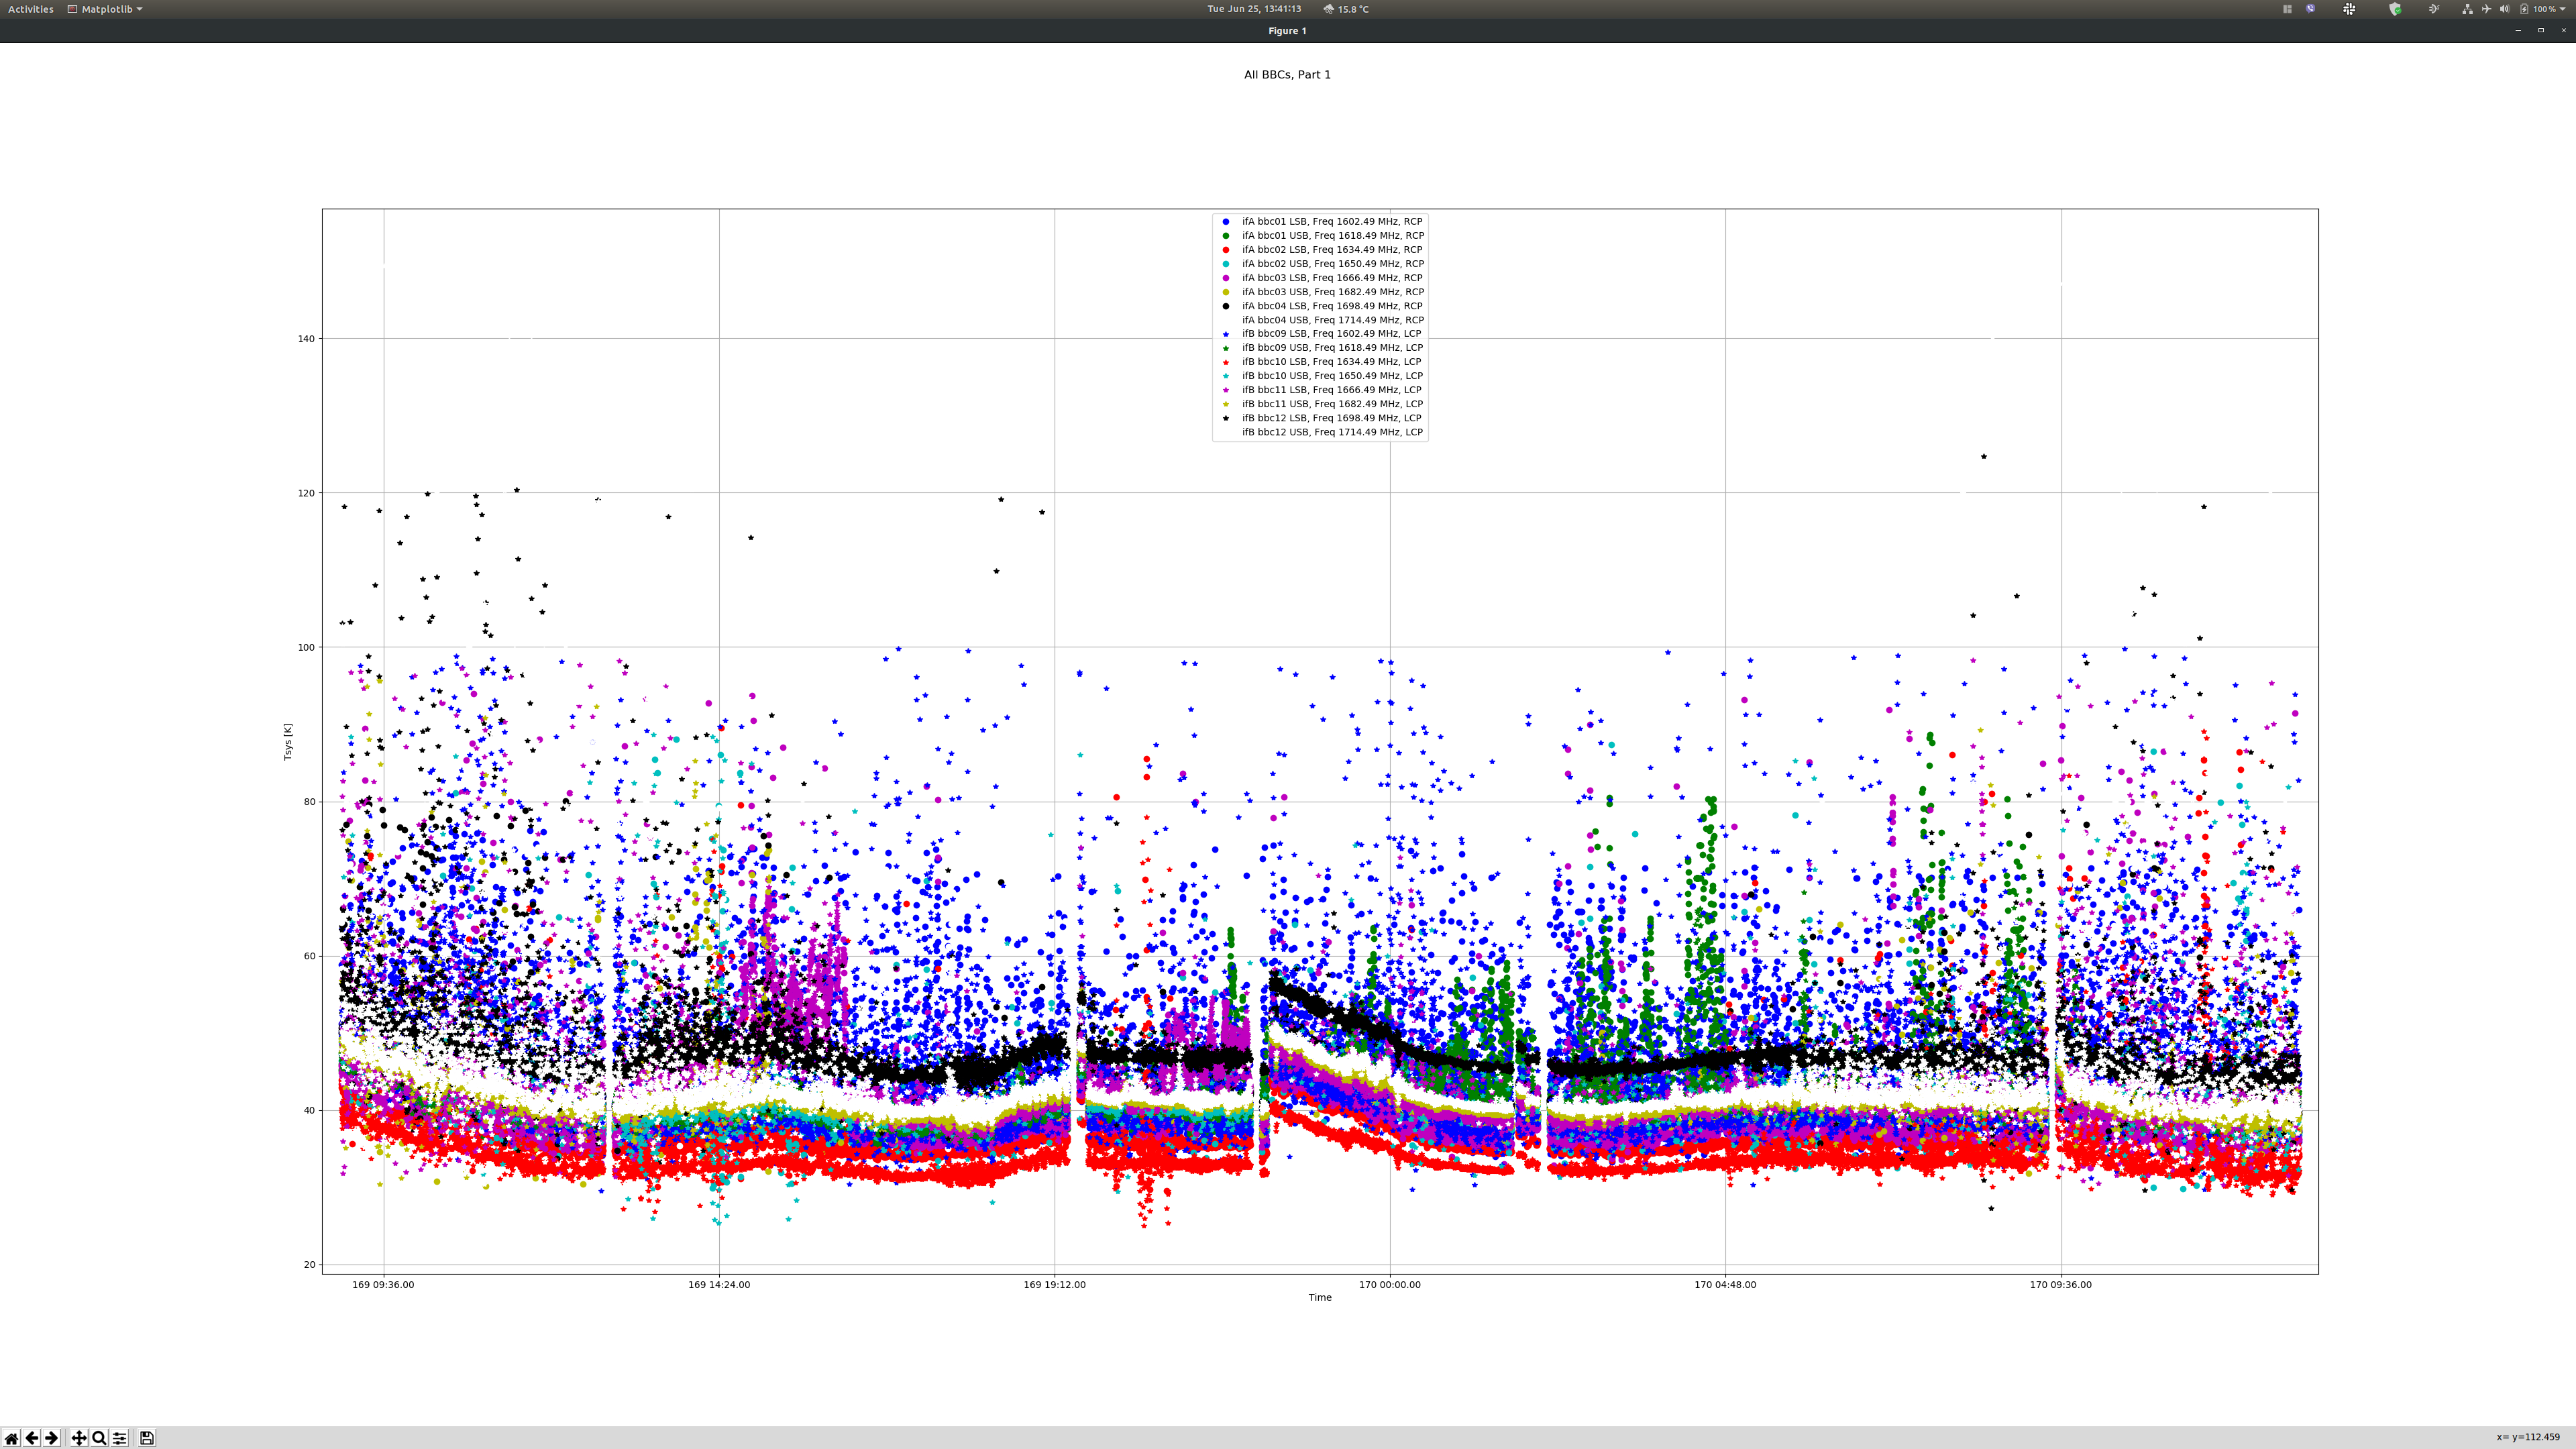
Task: Click the x-axis tick label '170 00:00.00'
Action: (x=1389, y=1285)
